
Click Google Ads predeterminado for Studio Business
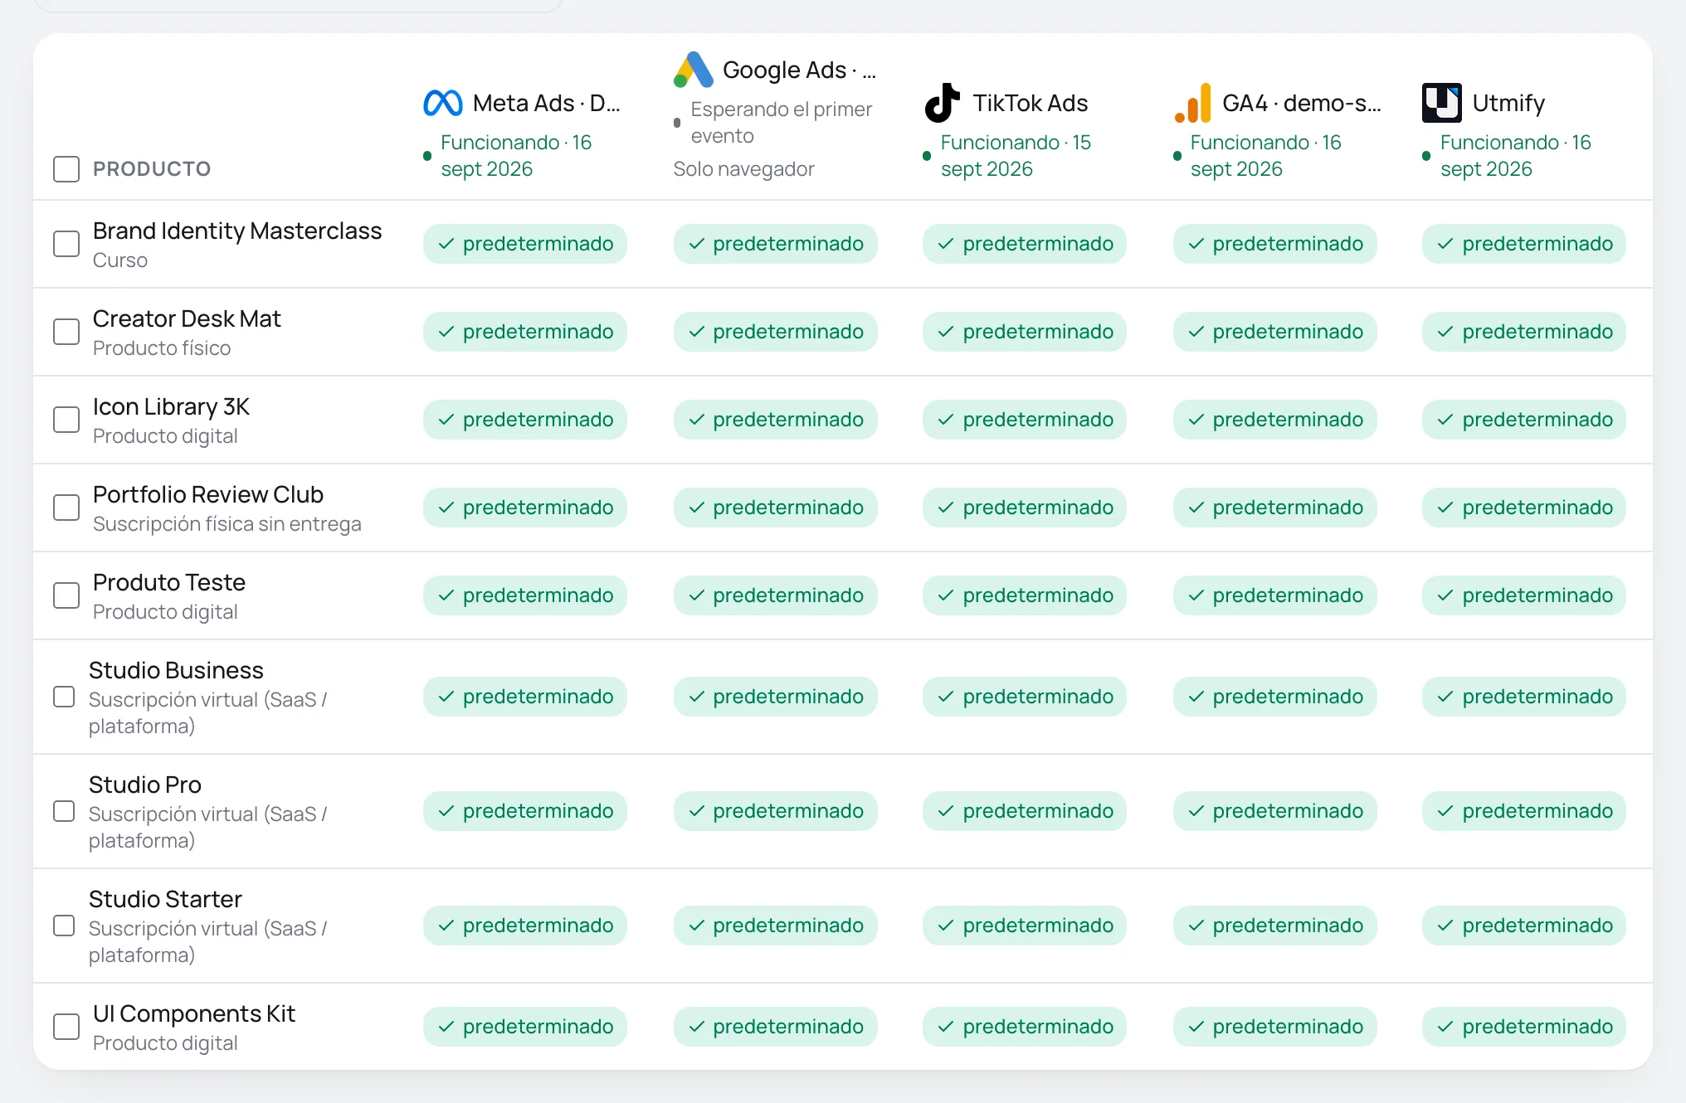tap(776, 697)
